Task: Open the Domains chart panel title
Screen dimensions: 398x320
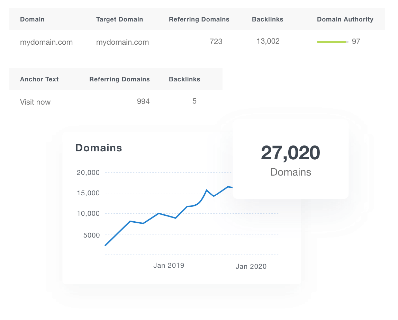Action: (99, 148)
